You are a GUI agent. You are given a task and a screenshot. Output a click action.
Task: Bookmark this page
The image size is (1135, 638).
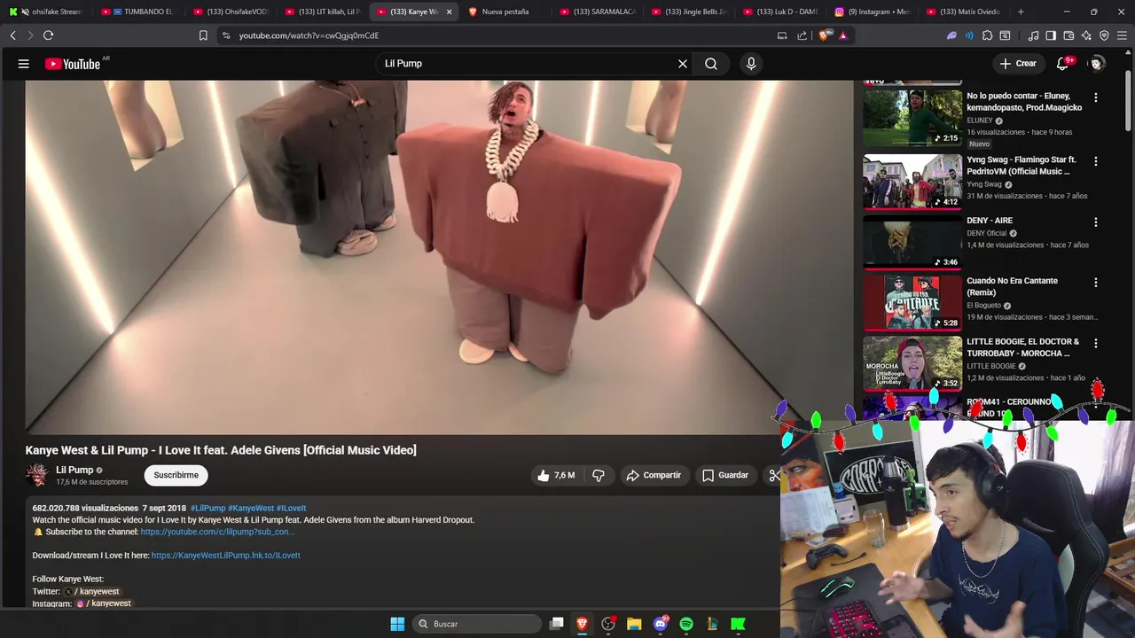[x=203, y=35]
